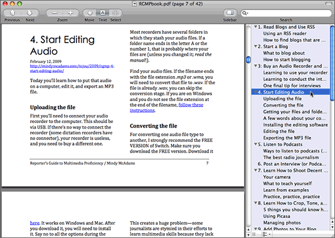This screenshot has width=335, height=238.
Task: Collapse '2. Start a Blog' section
Action: click(255, 46)
